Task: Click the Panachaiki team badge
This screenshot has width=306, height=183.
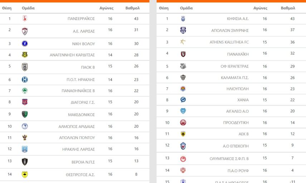Action: 183,54
